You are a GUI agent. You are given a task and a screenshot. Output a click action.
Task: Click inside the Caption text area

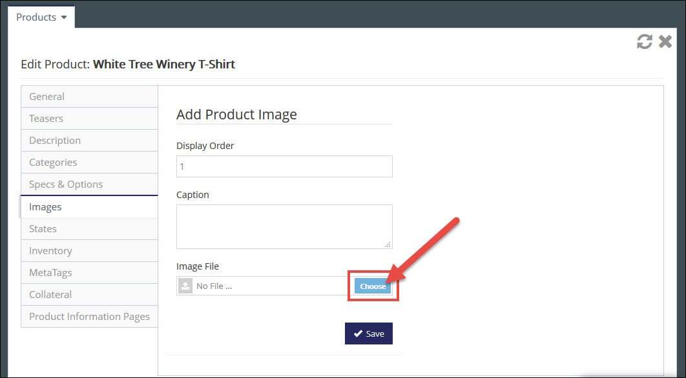click(x=284, y=226)
